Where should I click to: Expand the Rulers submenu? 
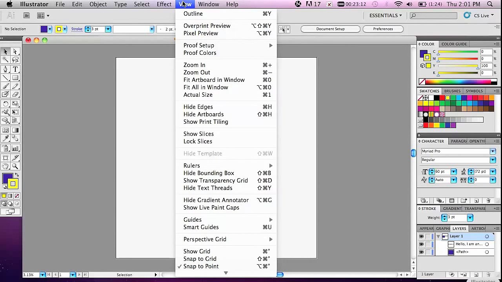(226, 166)
